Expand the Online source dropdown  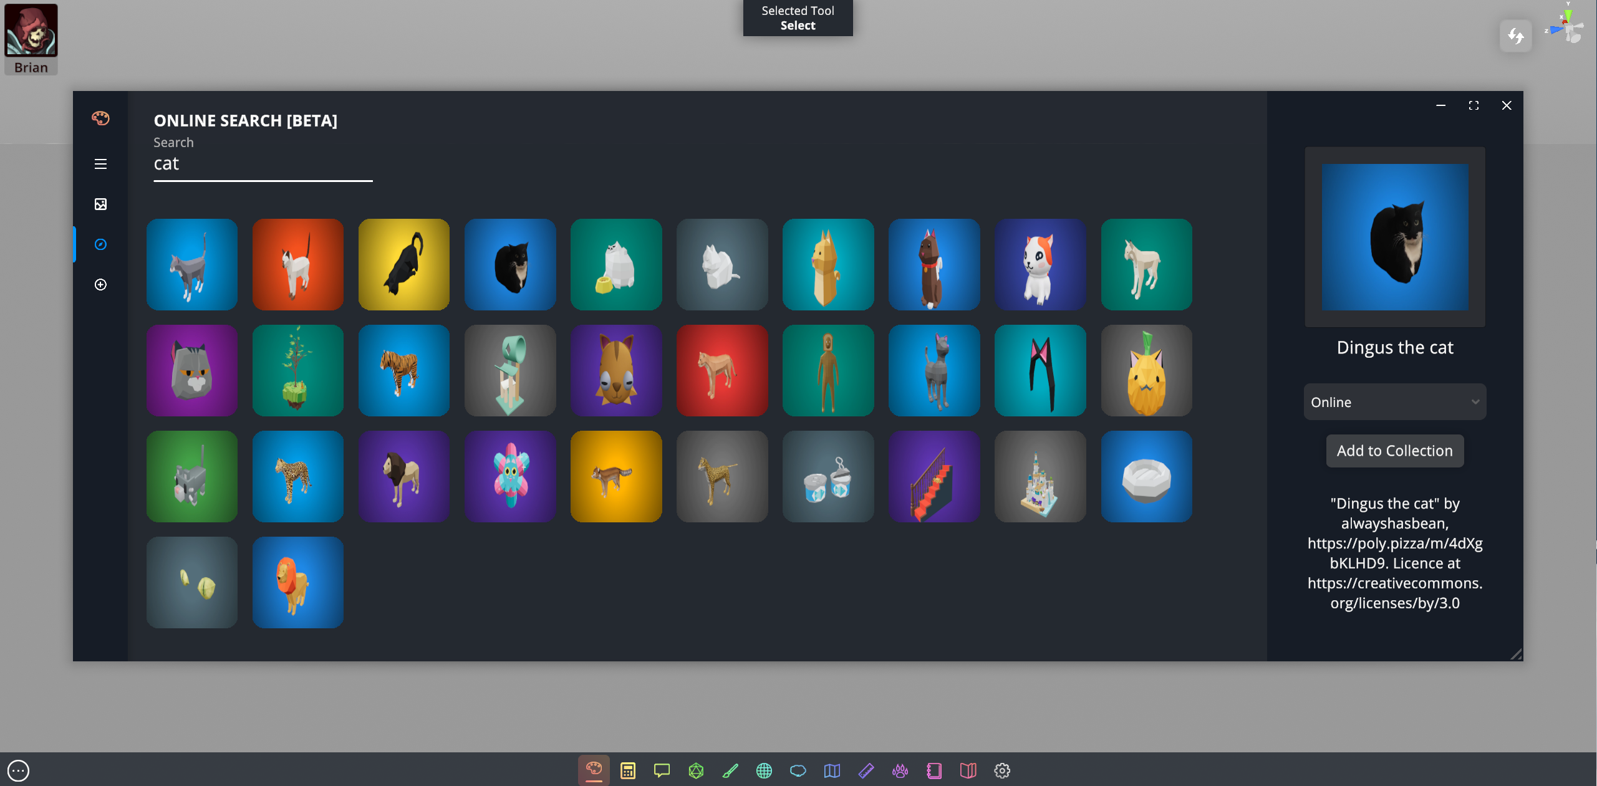[1394, 402]
